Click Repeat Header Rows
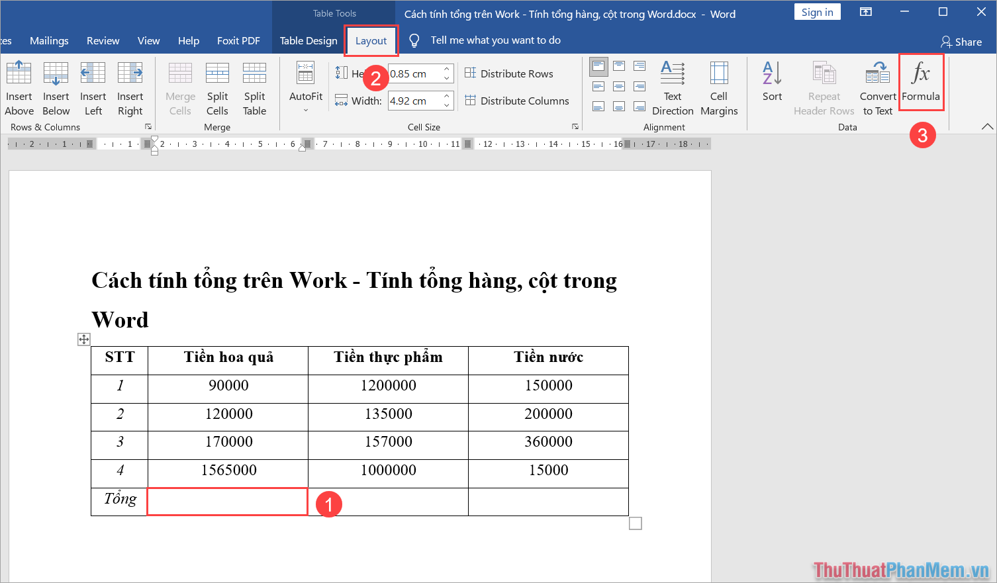The image size is (997, 583). pyautogui.click(x=824, y=87)
